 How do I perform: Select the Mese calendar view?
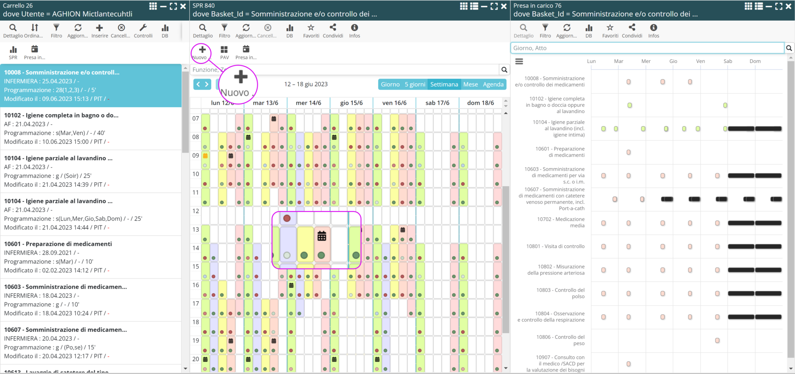click(x=470, y=84)
